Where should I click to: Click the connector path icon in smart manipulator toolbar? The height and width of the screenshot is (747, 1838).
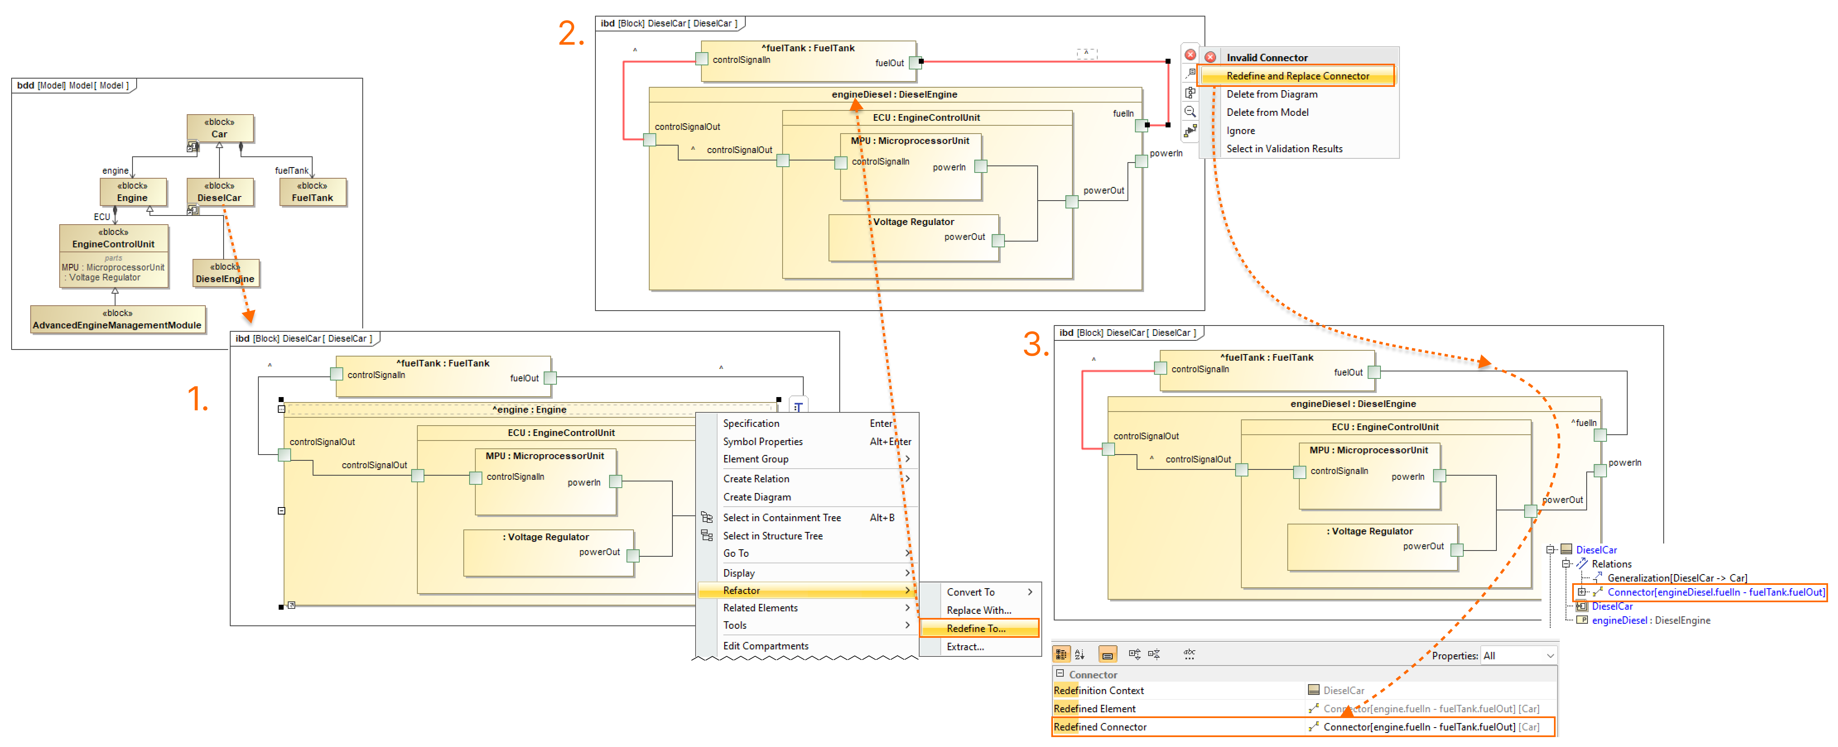coord(1190,130)
